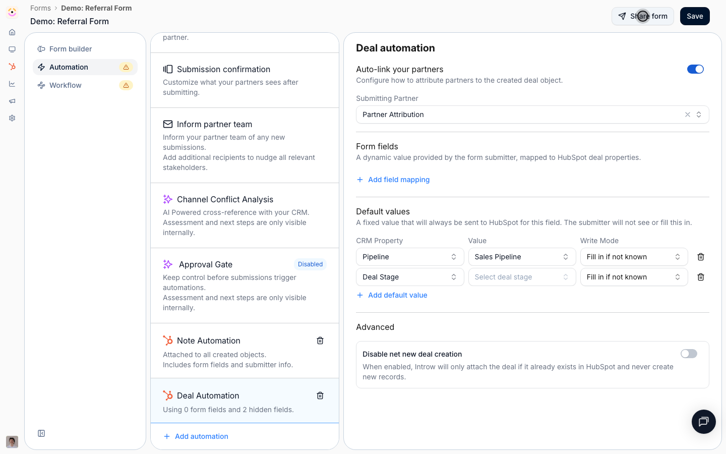Image resolution: width=726 pixels, height=454 pixels.
Task: Open the Sales Pipeline value dropdown
Action: pyautogui.click(x=522, y=257)
